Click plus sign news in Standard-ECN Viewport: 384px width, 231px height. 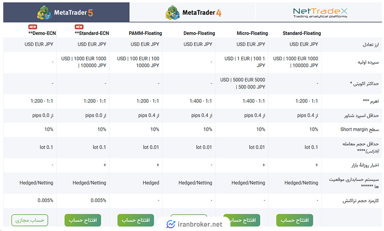[x=105, y=165]
